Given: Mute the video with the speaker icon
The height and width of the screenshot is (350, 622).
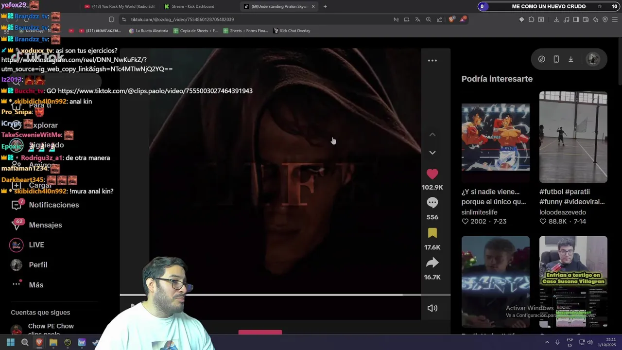Looking at the screenshot, I should pyautogui.click(x=432, y=308).
